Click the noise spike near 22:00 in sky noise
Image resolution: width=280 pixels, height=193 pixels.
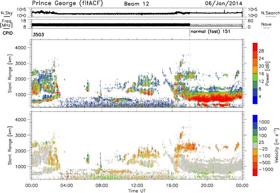coord(224,11)
